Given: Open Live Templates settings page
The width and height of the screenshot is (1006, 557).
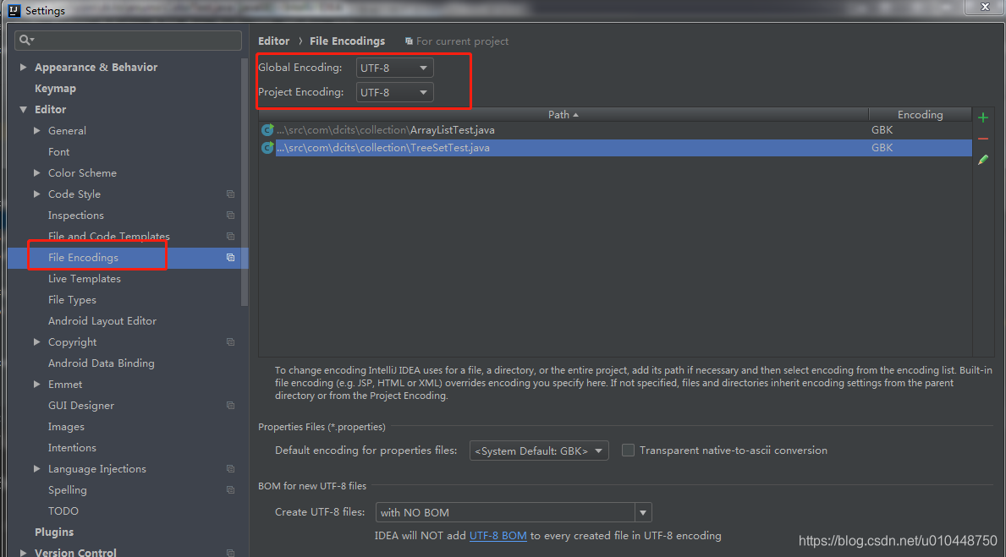Looking at the screenshot, I should 84,279.
